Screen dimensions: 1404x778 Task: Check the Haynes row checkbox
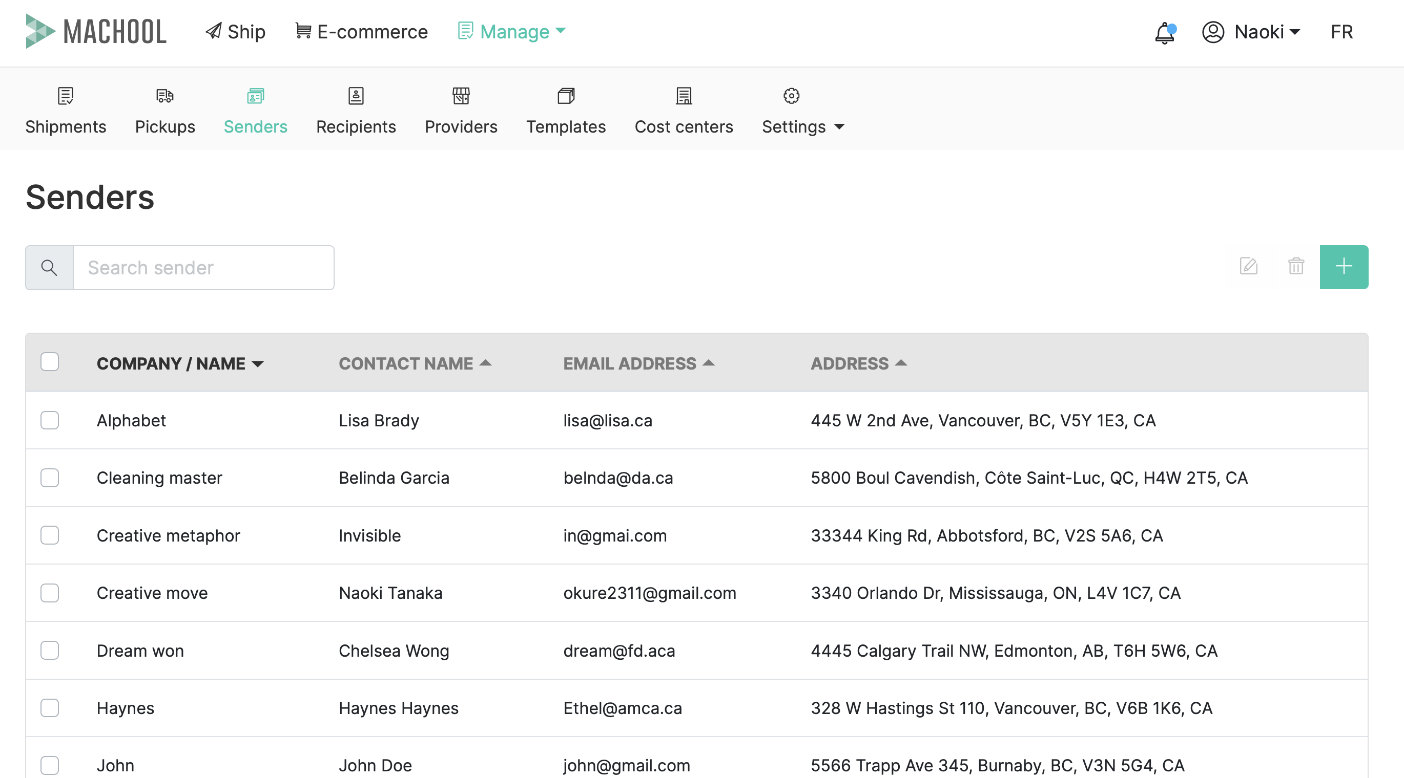(50, 708)
